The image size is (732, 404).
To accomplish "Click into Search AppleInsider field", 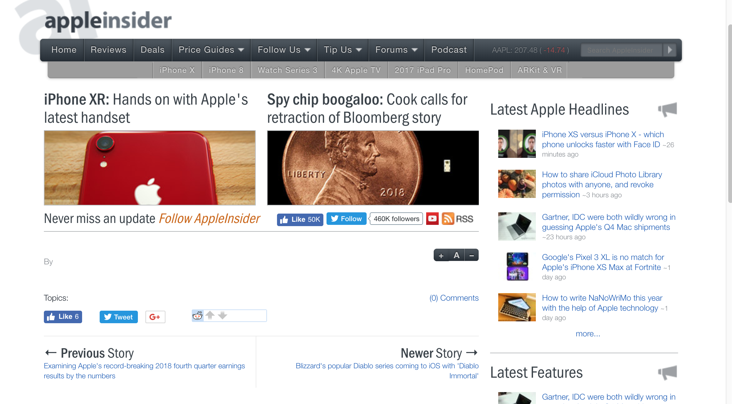I will tap(621, 50).
